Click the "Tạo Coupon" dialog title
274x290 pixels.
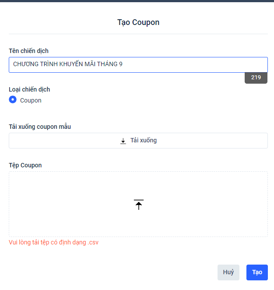coord(138,22)
